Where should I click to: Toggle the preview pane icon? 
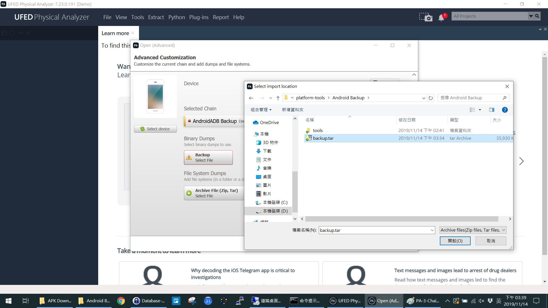point(491,110)
